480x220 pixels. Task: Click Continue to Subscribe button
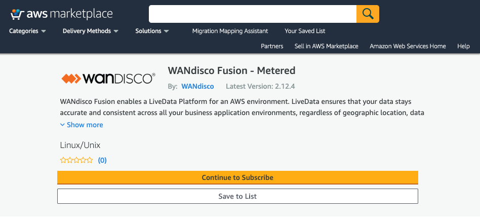point(237,178)
